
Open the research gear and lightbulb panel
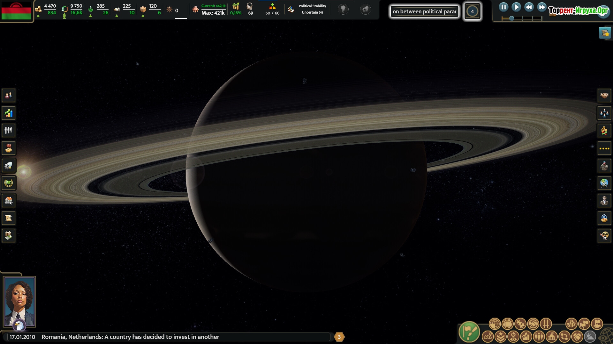tap(9, 166)
